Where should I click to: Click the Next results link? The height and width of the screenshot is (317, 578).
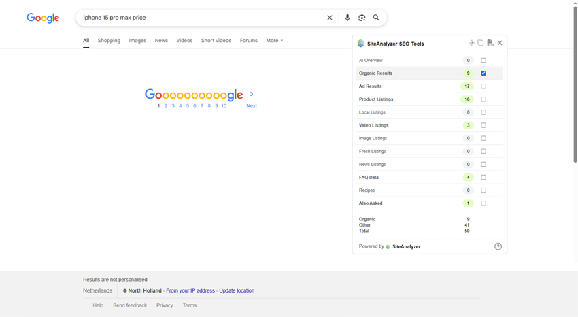coord(252,106)
